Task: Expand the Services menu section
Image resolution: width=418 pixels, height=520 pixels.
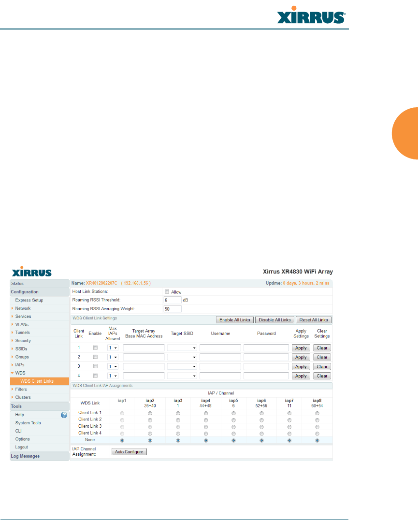Action: click(x=23, y=317)
